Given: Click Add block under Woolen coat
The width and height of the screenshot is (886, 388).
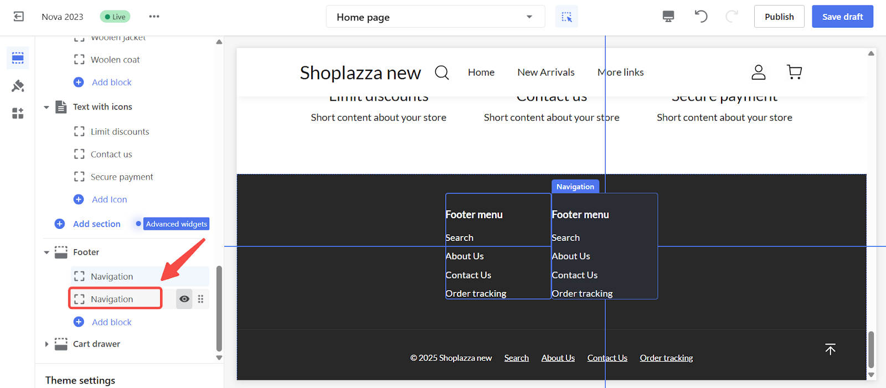Looking at the screenshot, I should (111, 82).
